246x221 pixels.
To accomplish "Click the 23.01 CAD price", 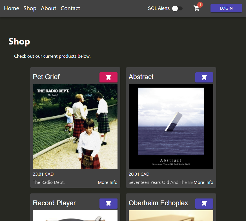I will point(43,174).
